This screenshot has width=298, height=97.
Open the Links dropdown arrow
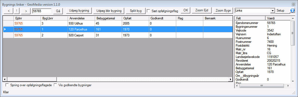tap(273, 11)
